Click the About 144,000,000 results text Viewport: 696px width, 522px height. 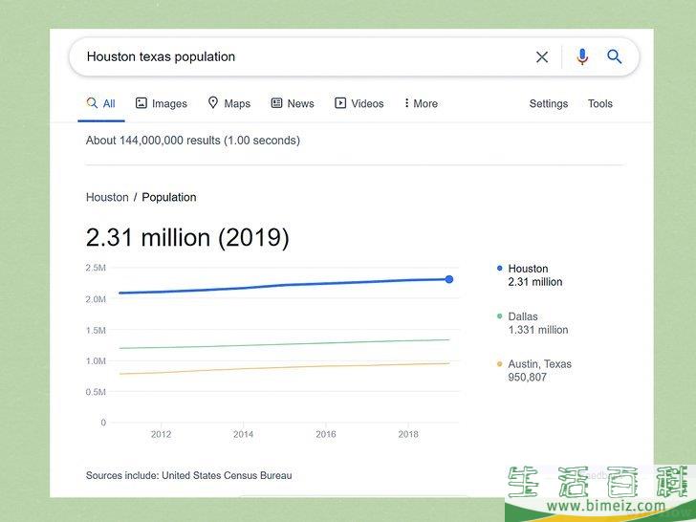click(x=193, y=141)
